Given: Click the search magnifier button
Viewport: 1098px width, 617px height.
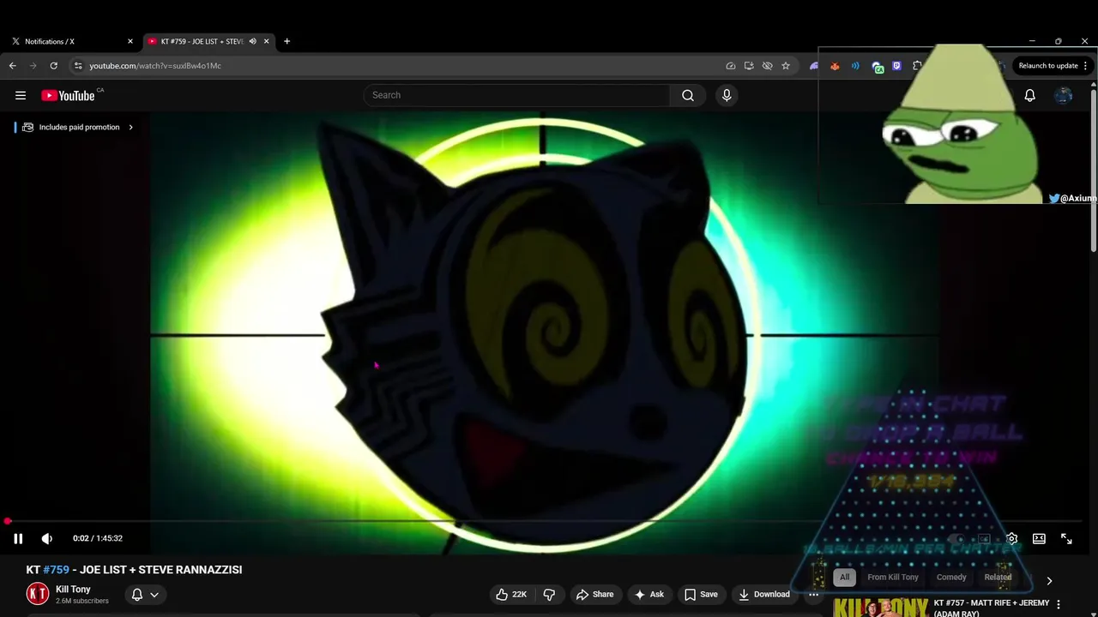Looking at the screenshot, I should click(688, 95).
